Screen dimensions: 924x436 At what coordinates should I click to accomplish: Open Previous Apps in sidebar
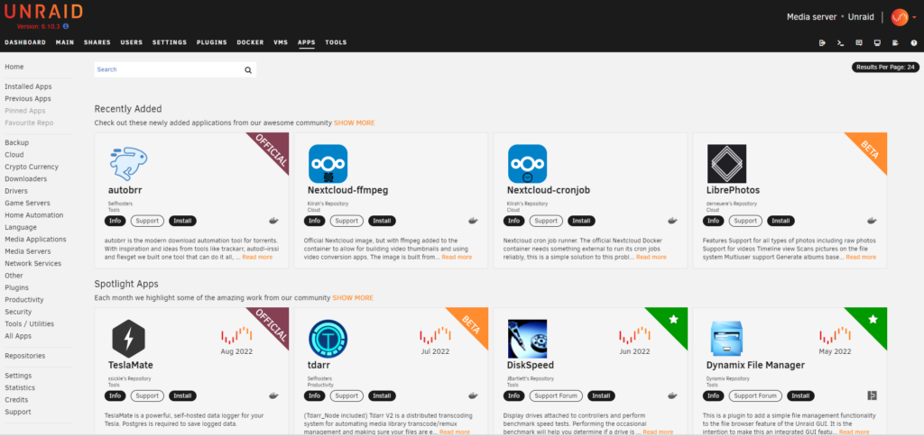click(x=28, y=99)
